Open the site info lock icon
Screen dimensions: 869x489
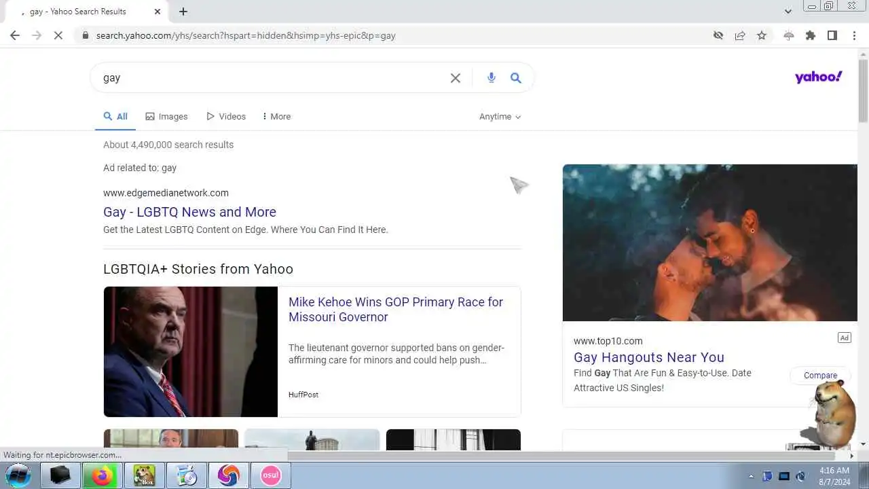coord(85,35)
